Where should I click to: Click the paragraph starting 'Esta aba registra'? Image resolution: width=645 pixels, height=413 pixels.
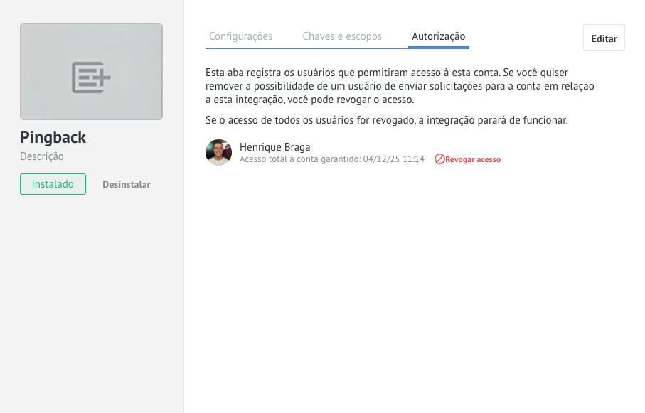coord(399,86)
